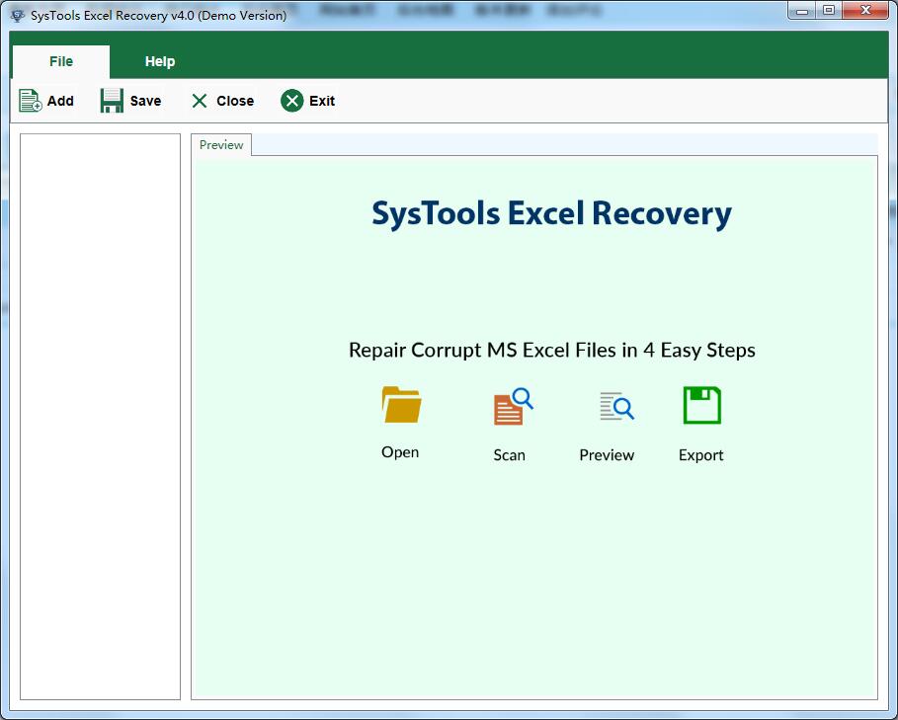
Task: Click the Add file icon in toolbar
Action: pyautogui.click(x=31, y=101)
